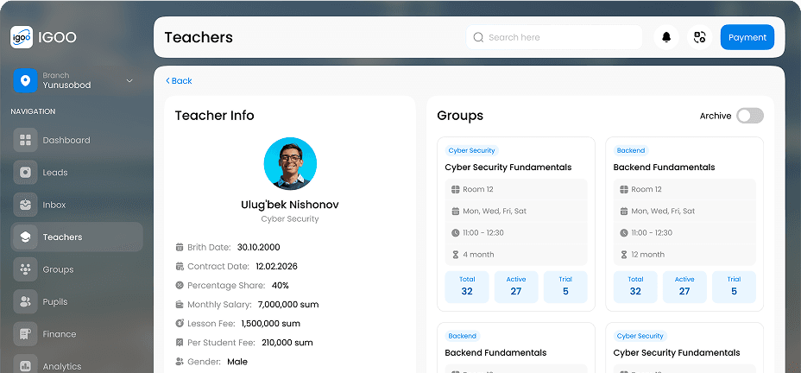Click the Trial 5 tile in top Backend card
801x373 pixels.
(734, 288)
